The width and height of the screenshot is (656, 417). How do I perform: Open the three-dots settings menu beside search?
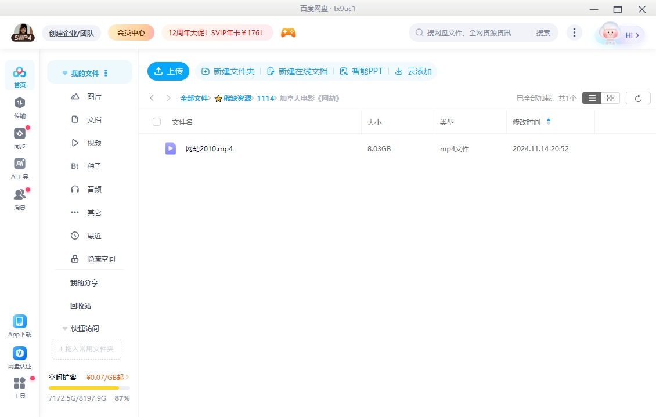click(x=574, y=32)
